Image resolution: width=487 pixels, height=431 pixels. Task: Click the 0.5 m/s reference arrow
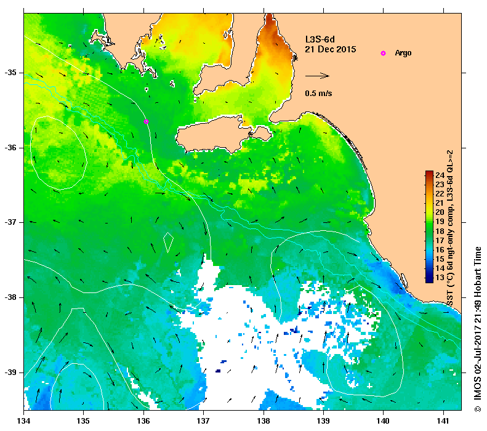pos(317,76)
